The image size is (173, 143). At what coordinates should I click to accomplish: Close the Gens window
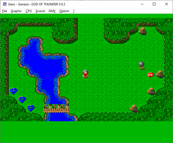pyautogui.click(x=167, y=4)
